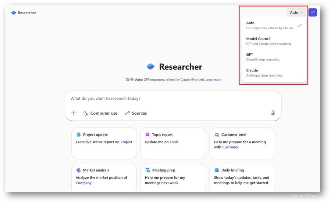
Task: Open the Learn more link
Action: [x=213, y=80]
